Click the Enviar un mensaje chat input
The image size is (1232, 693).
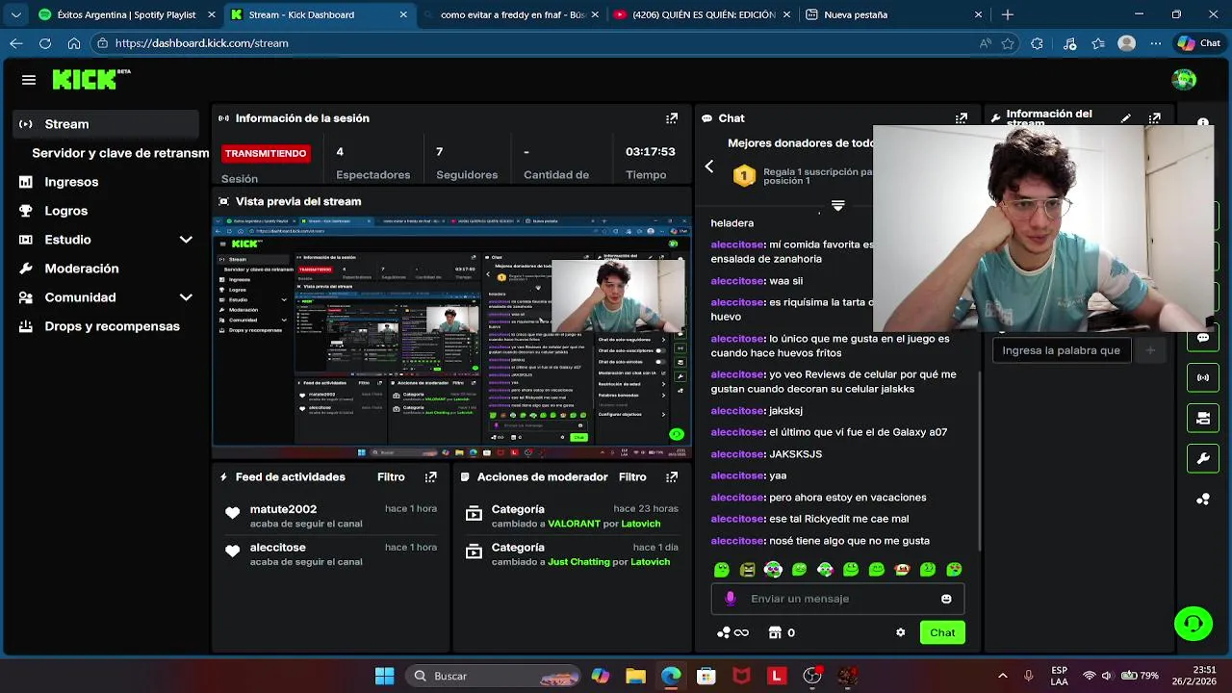click(x=837, y=599)
